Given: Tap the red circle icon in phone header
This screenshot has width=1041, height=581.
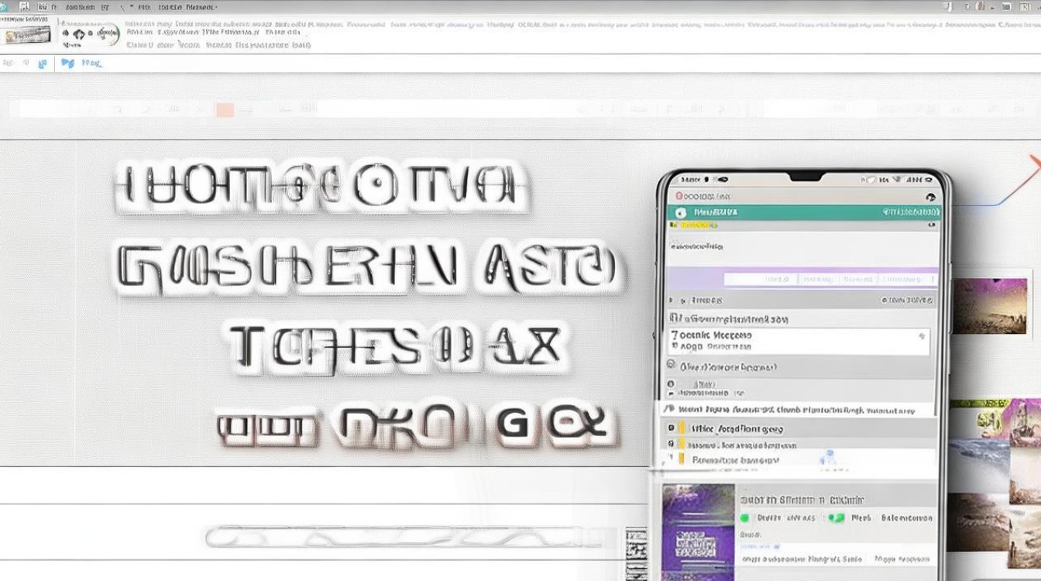Looking at the screenshot, I should tap(679, 197).
